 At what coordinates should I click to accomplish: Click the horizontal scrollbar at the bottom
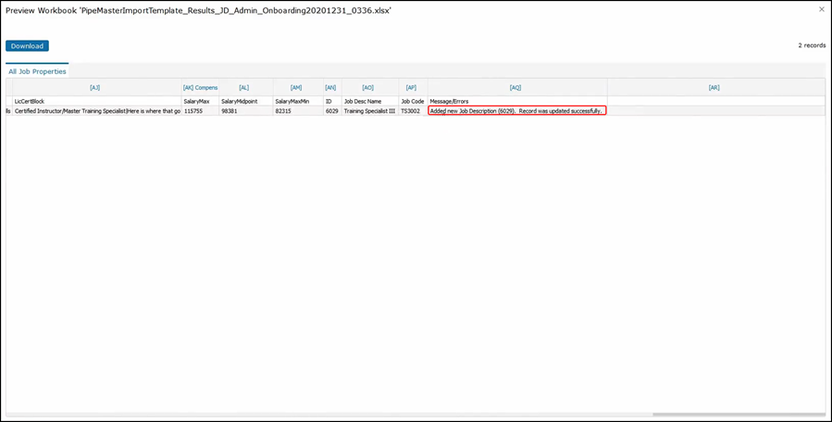coord(736,415)
